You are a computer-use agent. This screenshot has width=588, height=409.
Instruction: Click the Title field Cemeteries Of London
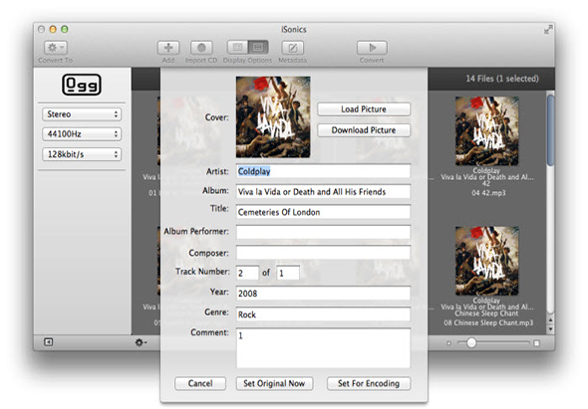(x=323, y=212)
